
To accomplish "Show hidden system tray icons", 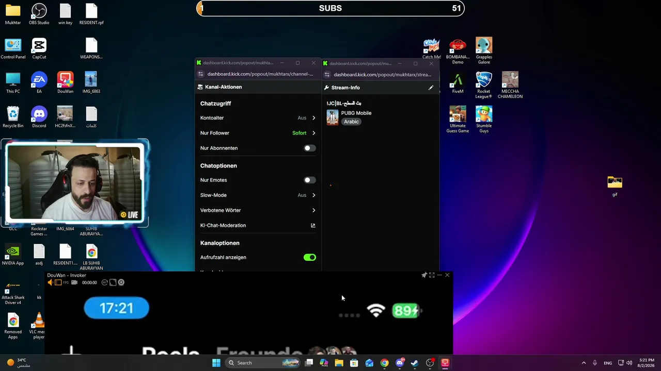I will [584, 363].
